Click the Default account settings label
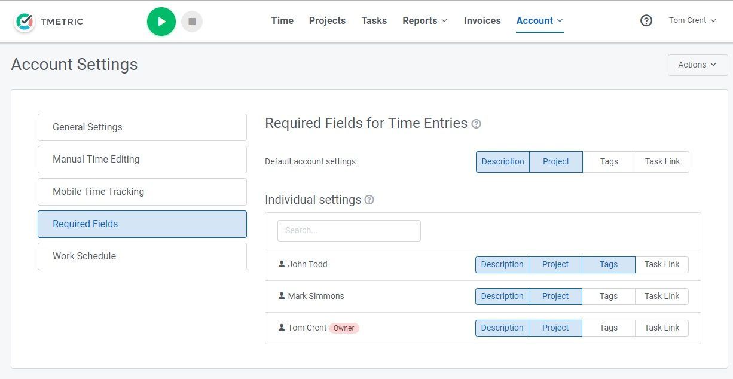The width and height of the screenshot is (733, 379). click(310, 161)
